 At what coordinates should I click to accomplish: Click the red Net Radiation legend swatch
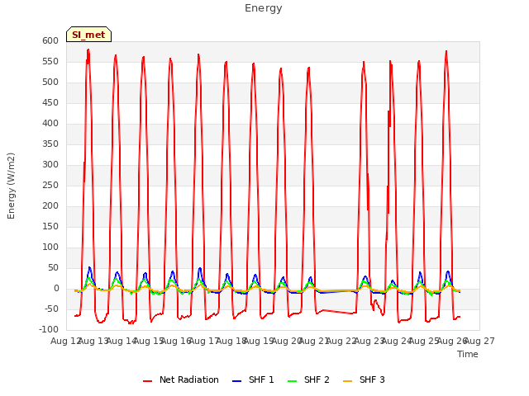coord(147,381)
